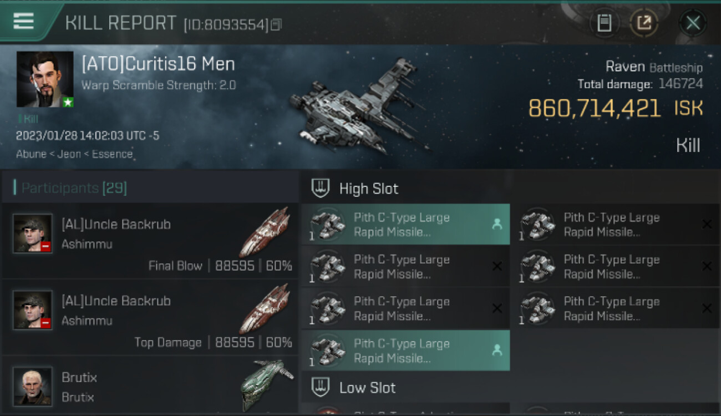Screen dimensions: 721x416
Task: Open Uncle Backrub Final Blow entry
Action: pyautogui.click(x=150, y=241)
